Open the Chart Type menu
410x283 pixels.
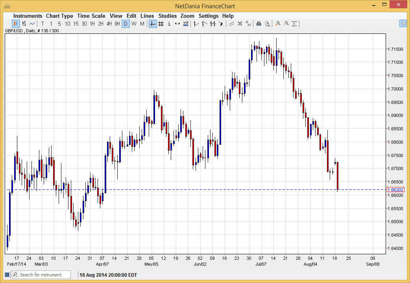click(x=59, y=16)
